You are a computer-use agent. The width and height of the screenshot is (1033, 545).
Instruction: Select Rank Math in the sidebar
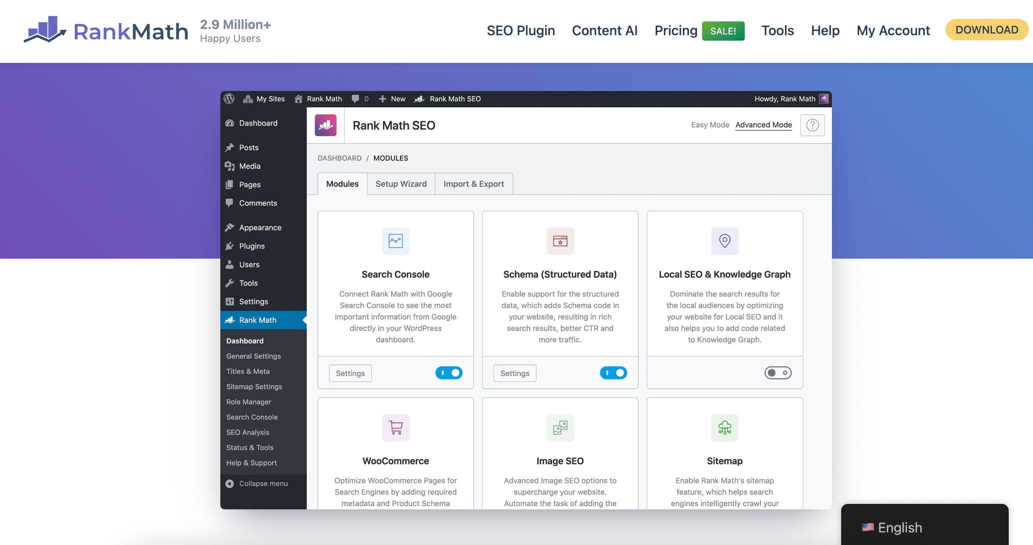pyautogui.click(x=263, y=320)
